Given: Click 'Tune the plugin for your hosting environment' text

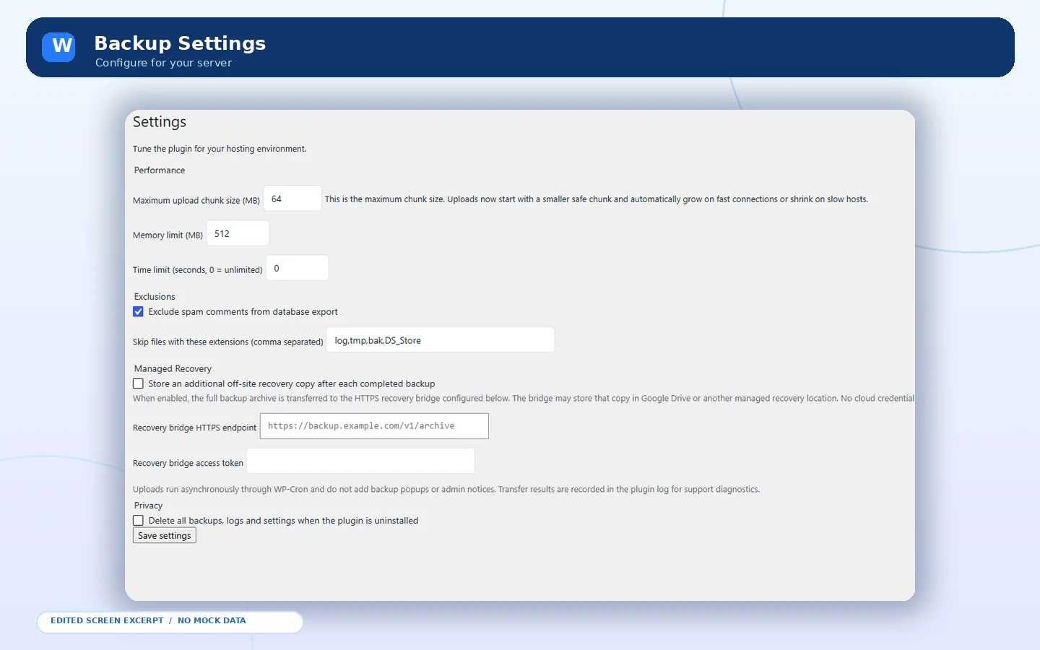Looking at the screenshot, I should coord(220,149).
